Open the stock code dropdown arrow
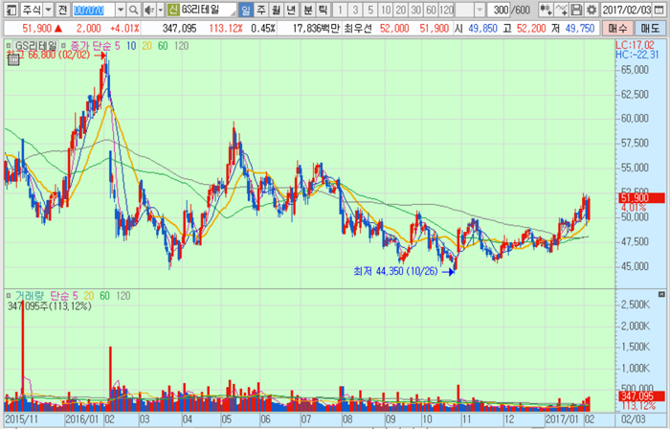 119,10
